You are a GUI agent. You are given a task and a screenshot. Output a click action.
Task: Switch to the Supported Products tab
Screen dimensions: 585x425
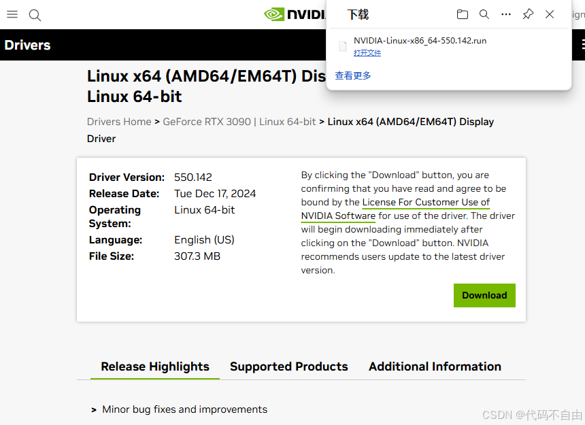[x=289, y=367]
